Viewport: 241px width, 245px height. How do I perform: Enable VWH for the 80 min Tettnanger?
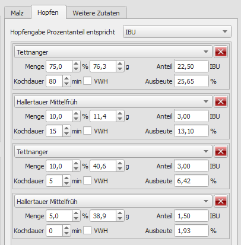(x=87, y=81)
